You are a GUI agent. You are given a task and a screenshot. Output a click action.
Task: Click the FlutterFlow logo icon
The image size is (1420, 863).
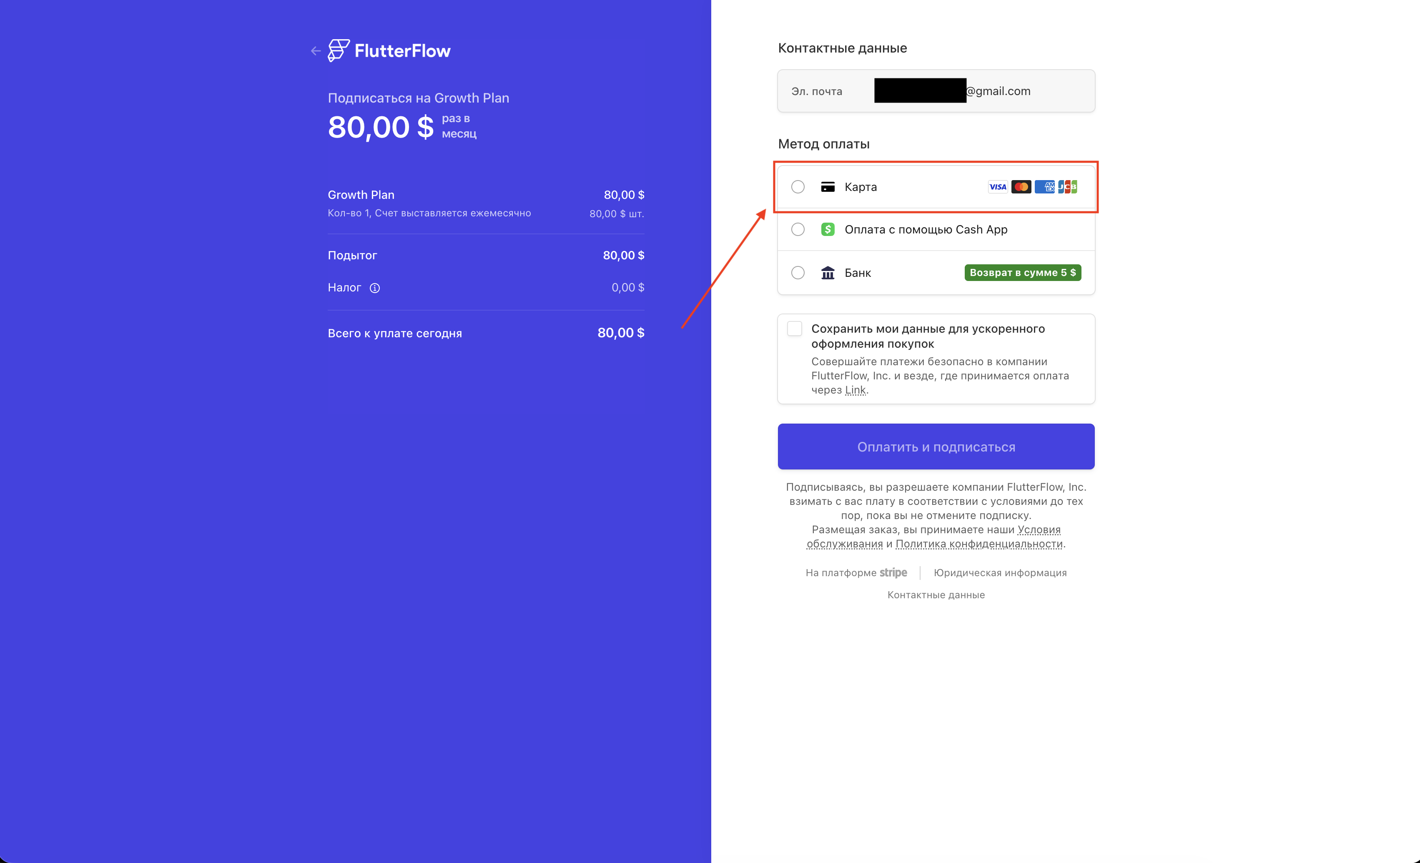pos(339,50)
